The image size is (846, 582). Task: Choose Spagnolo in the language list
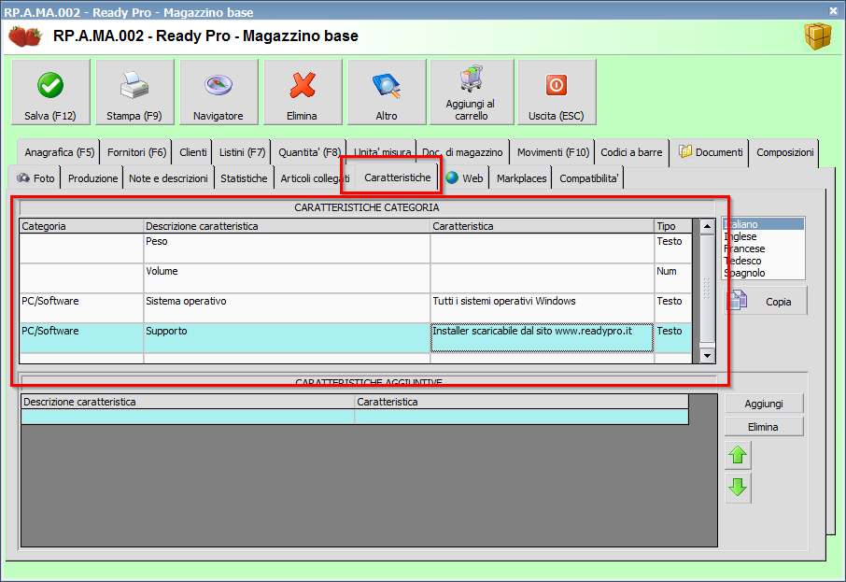coord(763,273)
